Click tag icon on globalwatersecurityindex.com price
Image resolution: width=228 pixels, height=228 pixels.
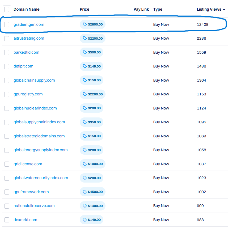coord(85,178)
